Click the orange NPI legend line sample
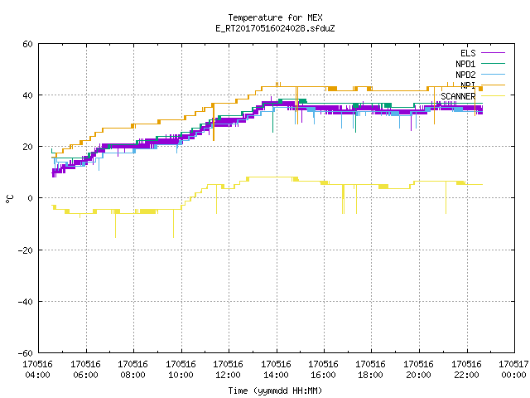530x398 pixels. pyautogui.click(x=494, y=85)
